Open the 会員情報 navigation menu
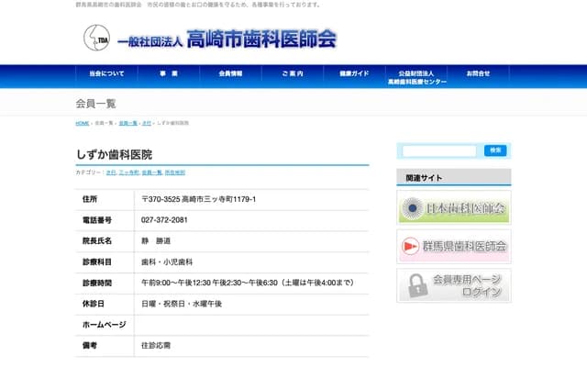This screenshot has height=367, width=587. coord(230,73)
